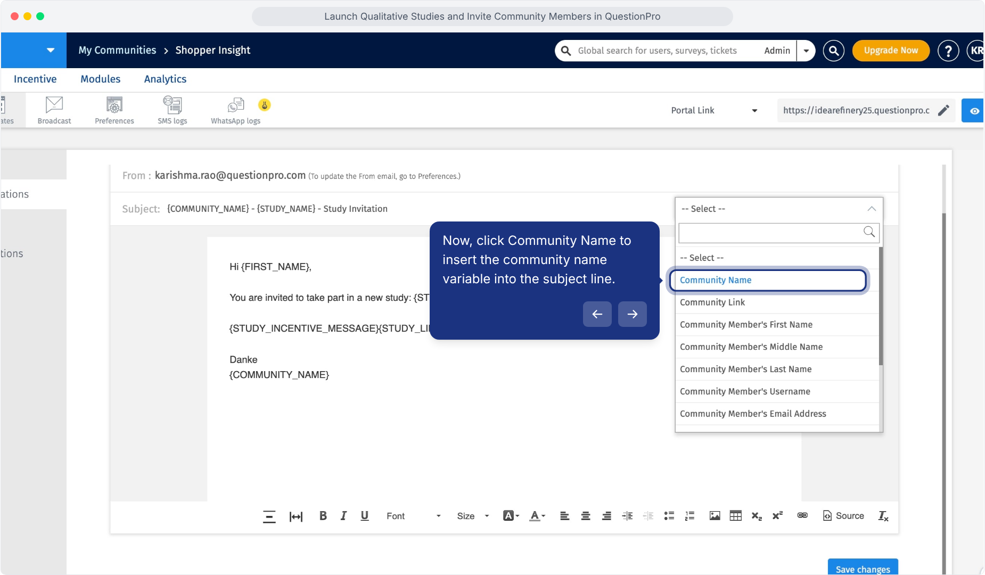Screen dimensions: 985x575
Task: Click the round search button in header
Action: 834,51
